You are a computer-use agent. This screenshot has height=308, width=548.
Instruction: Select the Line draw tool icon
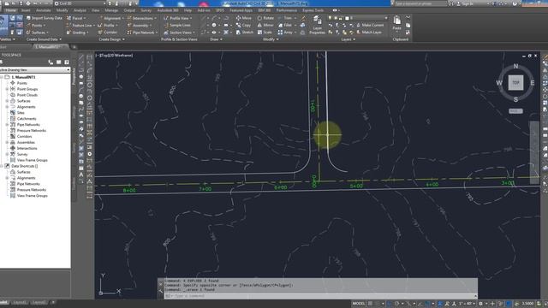81,57
